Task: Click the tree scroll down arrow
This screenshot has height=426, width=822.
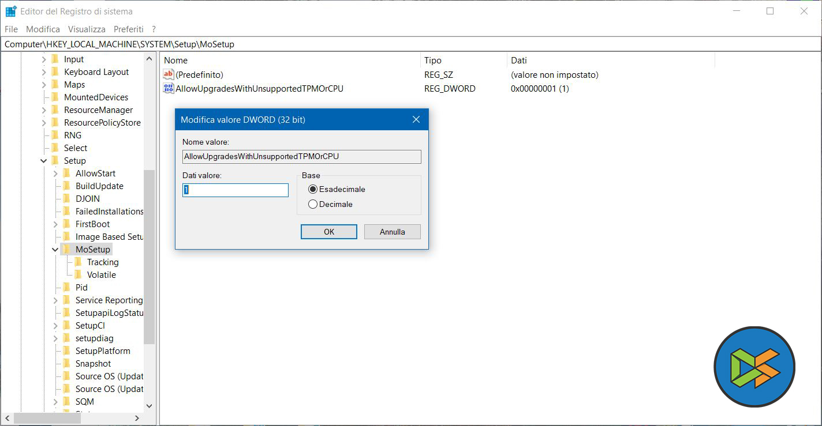Action: tap(150, 406)
